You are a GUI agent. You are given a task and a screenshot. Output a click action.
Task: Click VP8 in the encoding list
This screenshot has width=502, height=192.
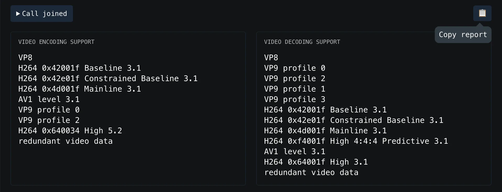coord(25,58)
